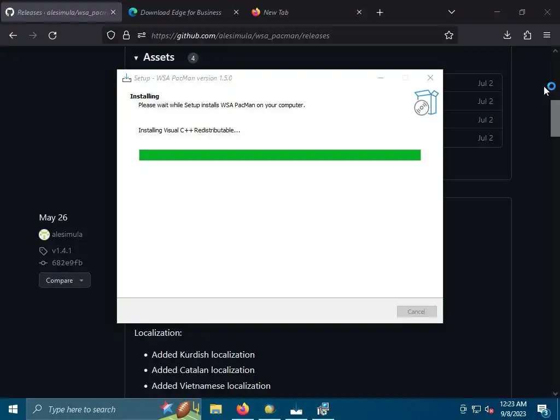Click the May 26 release date
The height and width of the screenshot is (420, 560).
53,218
